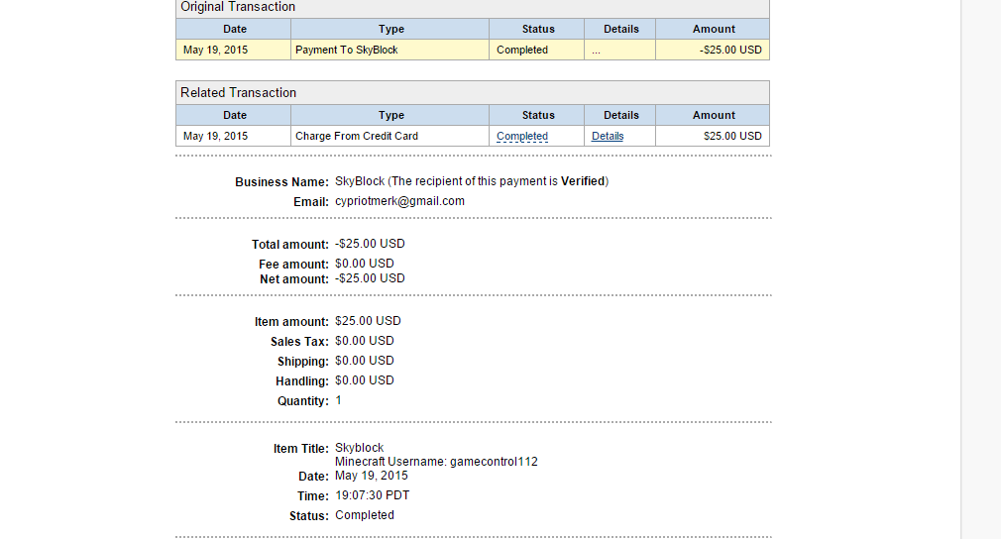Click the Net amount value -$25.00 USD

[x=370, y=278]
